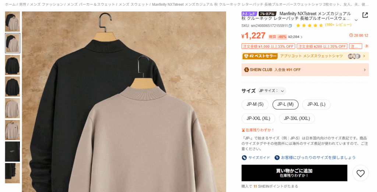Screen dimensions: 377x192
Task: Open the JP サイズ dropdown
Action: 272,91
